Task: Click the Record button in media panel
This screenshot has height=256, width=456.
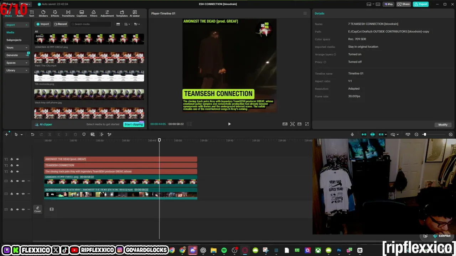Action: pyautogui.click(x=61, y=24)
